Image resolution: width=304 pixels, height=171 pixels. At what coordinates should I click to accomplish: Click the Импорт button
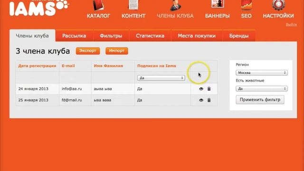[x=117, y=51]
